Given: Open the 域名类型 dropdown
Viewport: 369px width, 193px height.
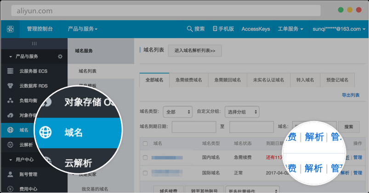Looking at the screenshot, I should (x=177, y=111).
